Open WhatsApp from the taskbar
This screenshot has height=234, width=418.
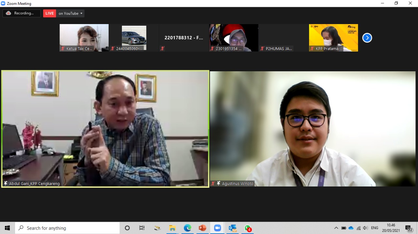pos(248,228)
